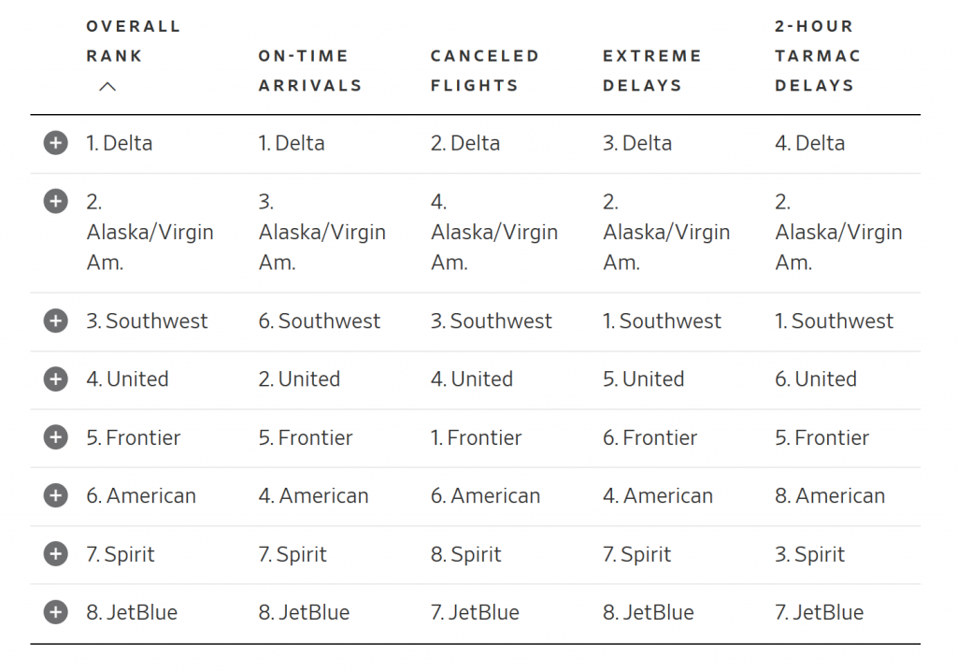This screenshot has width=957, height=671.
Task: Select '8. American' tarmac delays cell
Action: click(830, 495)
